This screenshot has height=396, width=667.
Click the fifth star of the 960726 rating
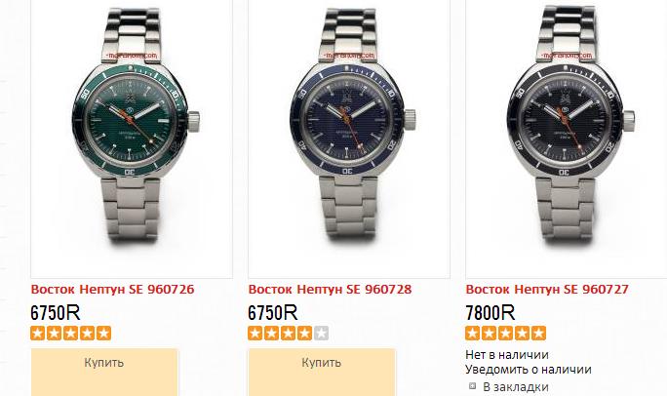[x=103, y=333]
